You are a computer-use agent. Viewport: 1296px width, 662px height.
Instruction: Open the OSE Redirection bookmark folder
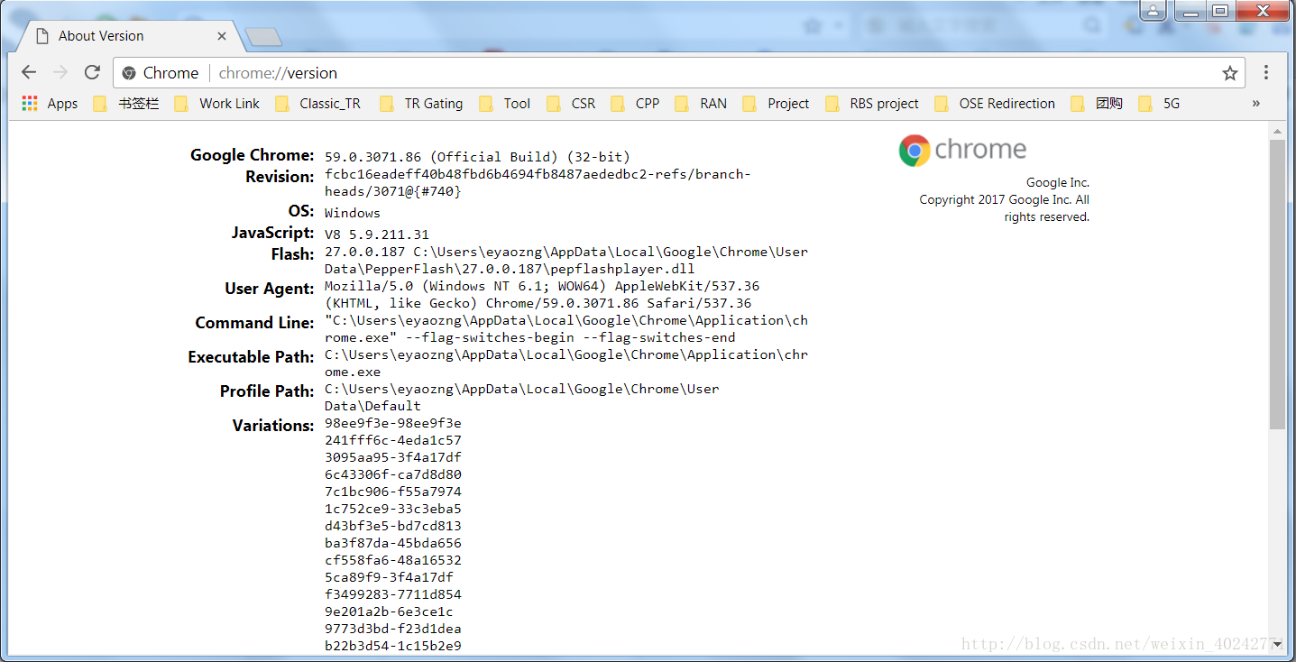996,104
